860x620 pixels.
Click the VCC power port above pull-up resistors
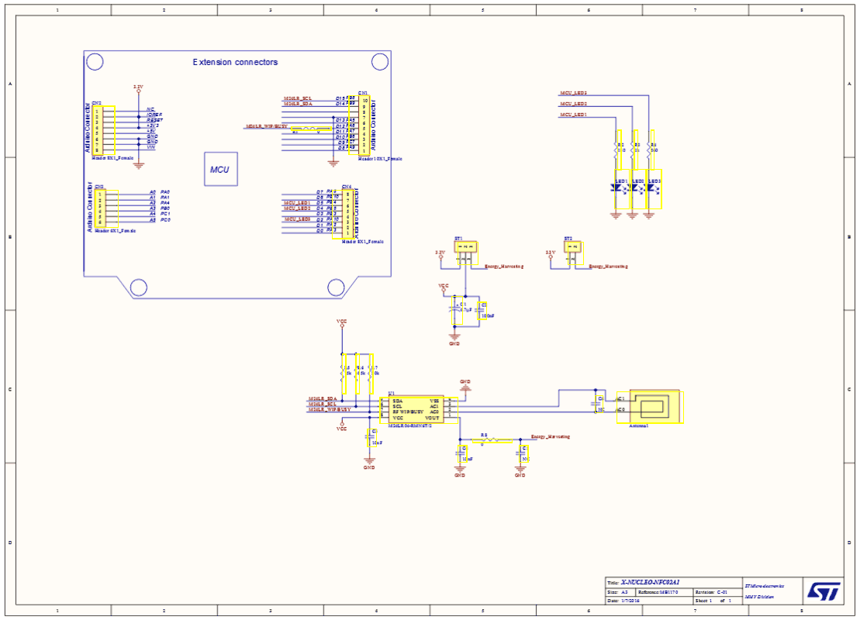click(342, 323)
